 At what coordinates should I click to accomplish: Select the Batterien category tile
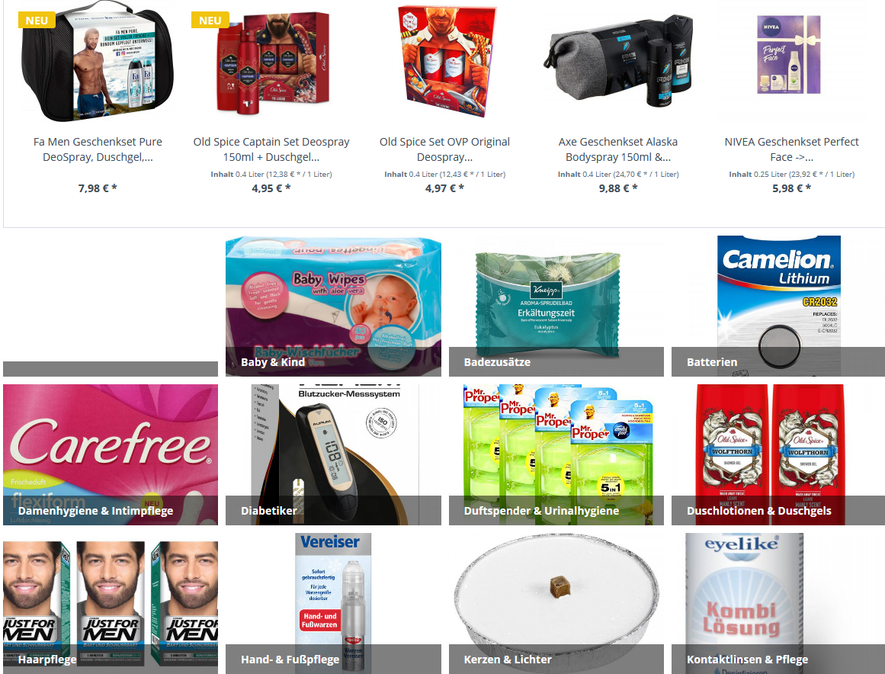tap(778, 306)
